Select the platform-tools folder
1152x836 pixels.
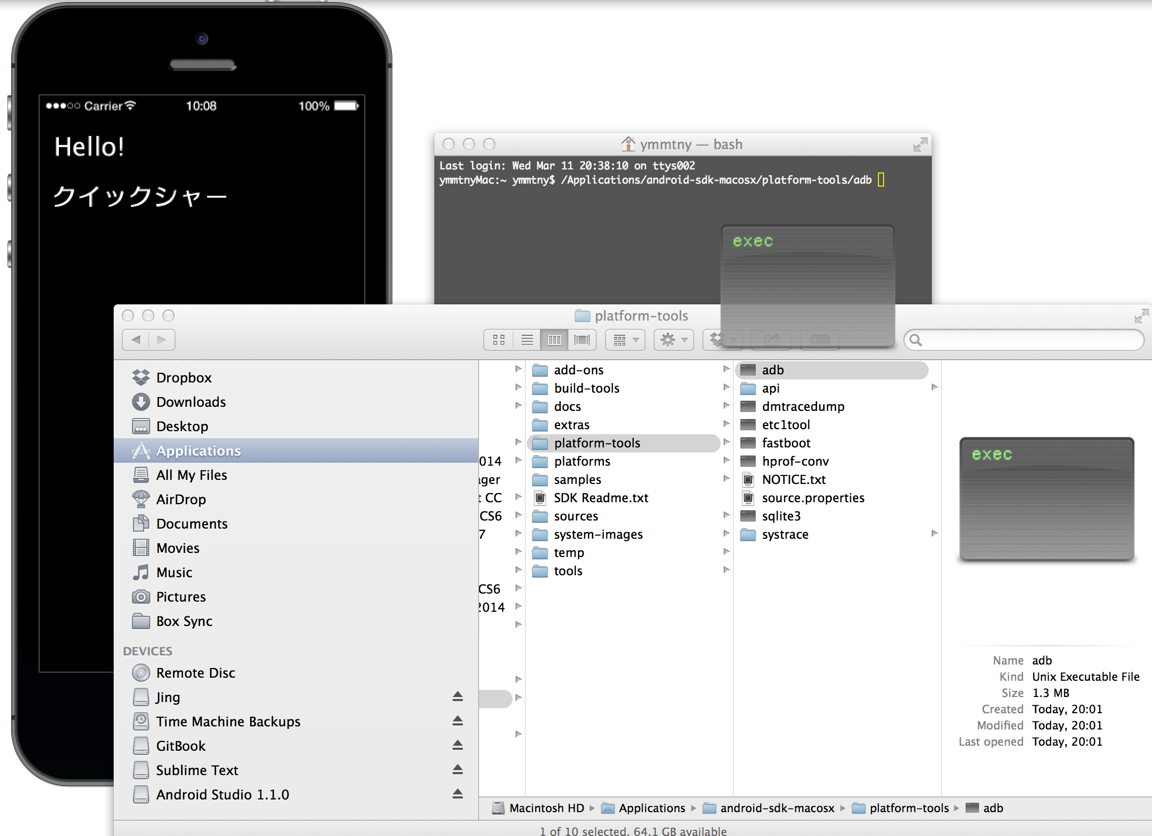tap(623, 443)
